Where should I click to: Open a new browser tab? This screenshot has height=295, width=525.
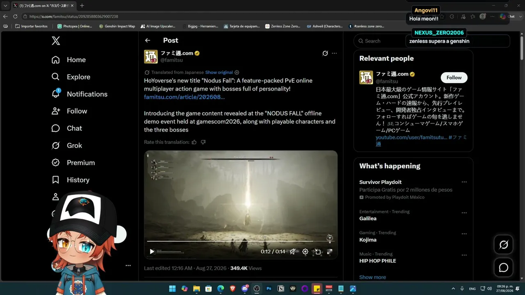tap(82, 6)
